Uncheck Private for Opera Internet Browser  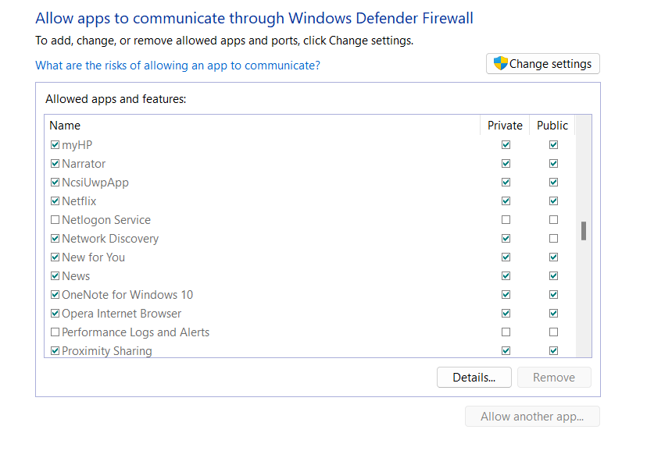506,314
